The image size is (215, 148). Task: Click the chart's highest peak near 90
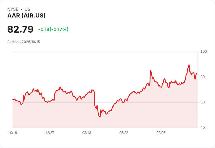[189, 65]
